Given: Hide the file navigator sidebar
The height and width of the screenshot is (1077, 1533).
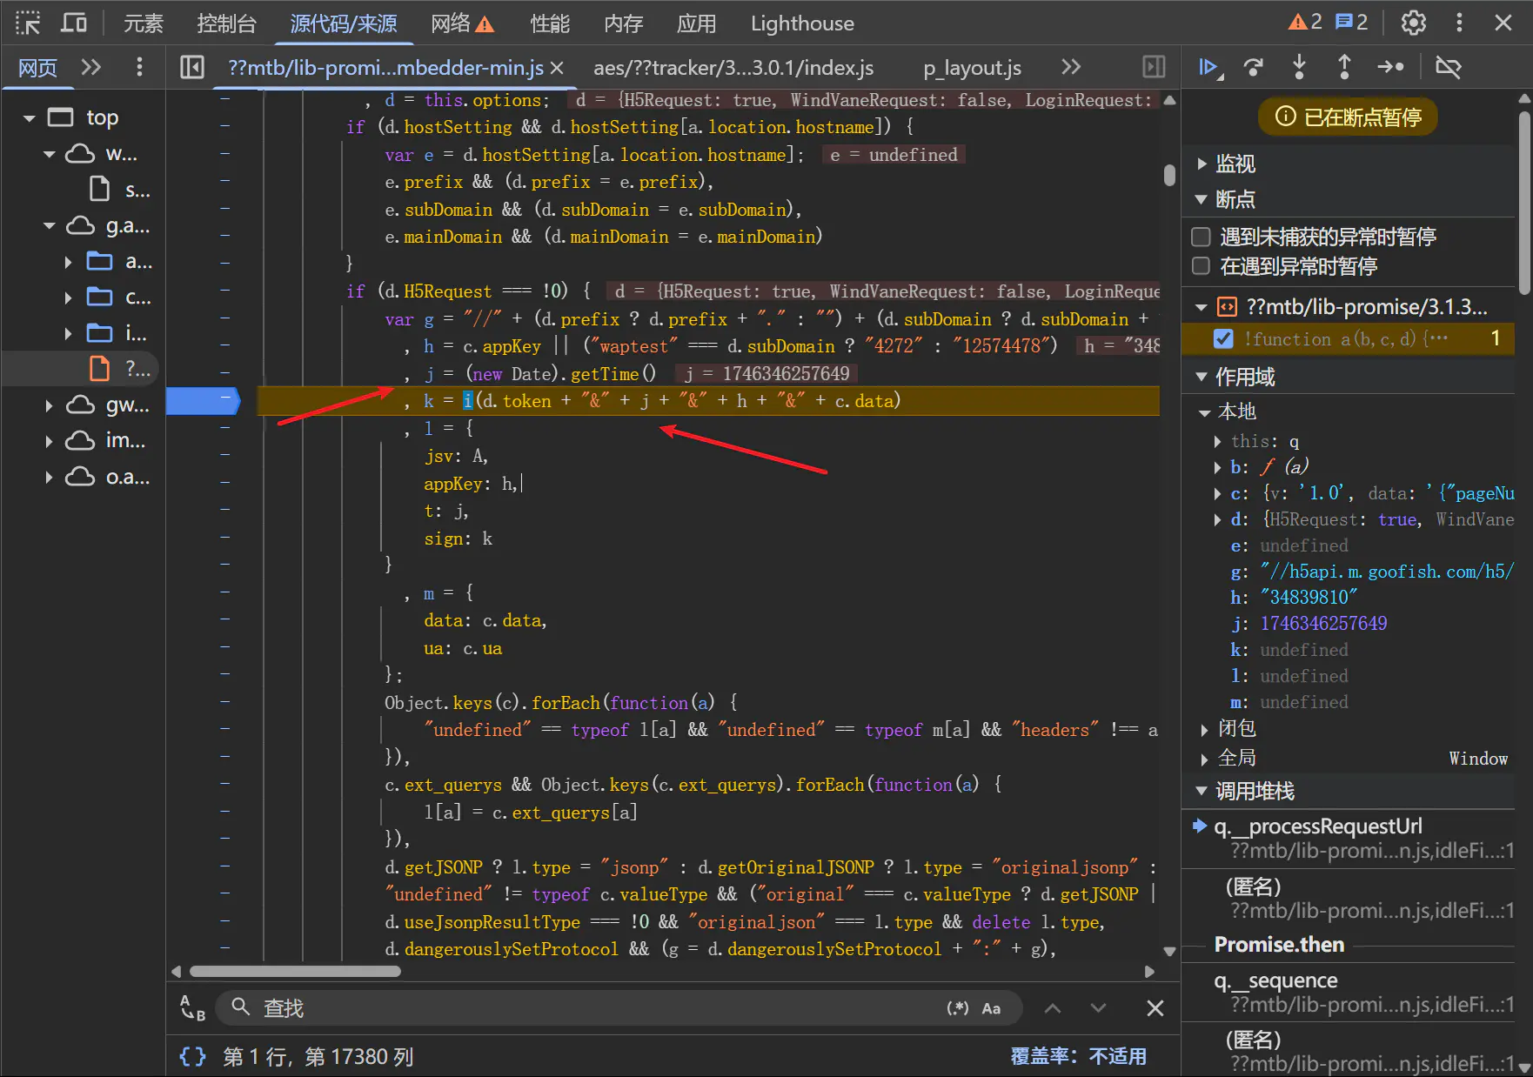Looking at the screenshot, I should tap(192, 67).
